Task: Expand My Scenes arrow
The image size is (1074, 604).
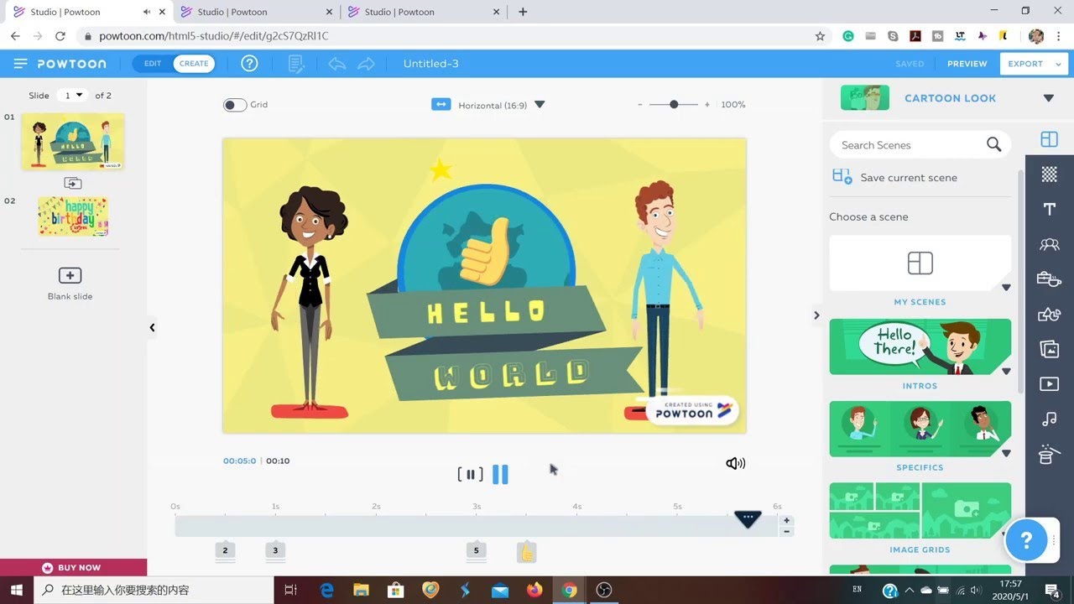Action: [x=1006, y=288]
